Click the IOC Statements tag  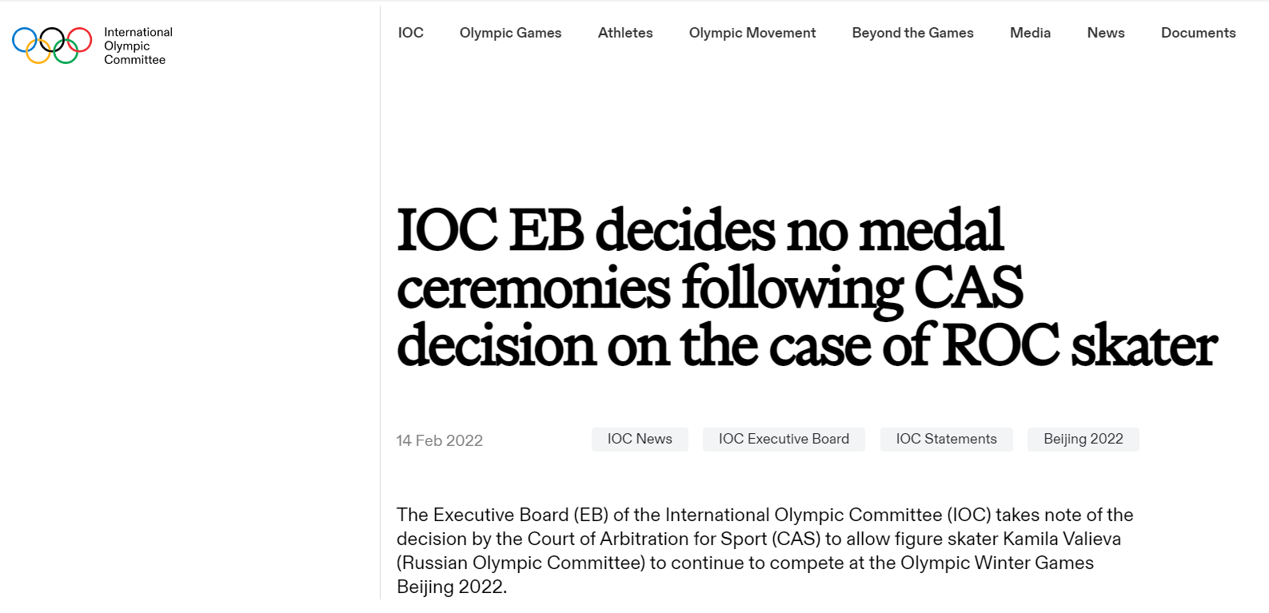(946, 439)
